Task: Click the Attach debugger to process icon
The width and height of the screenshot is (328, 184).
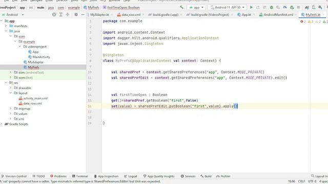Action: [x=292, y=7]
